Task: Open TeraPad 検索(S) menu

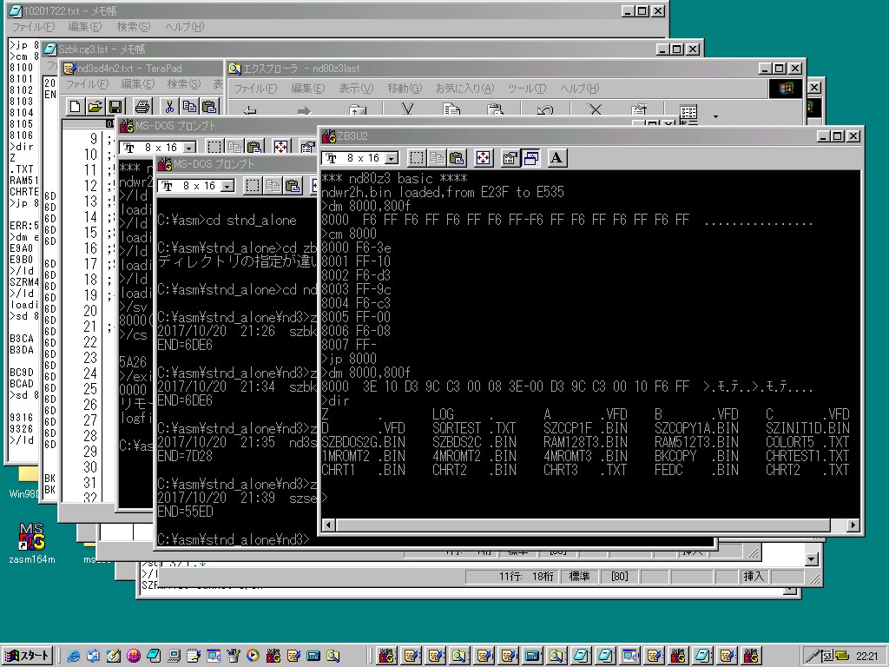Action: pos(183,84)
